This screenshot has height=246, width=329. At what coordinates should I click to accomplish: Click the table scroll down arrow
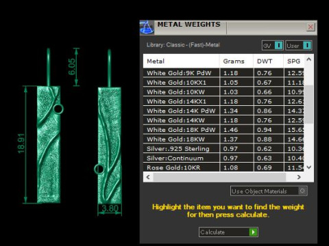[x=309, y=167]
